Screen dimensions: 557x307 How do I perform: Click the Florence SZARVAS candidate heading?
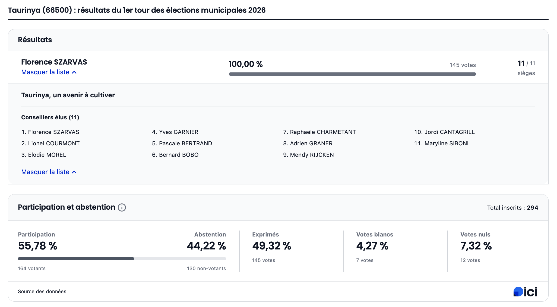pyautogui.click(x=54, y=62)
